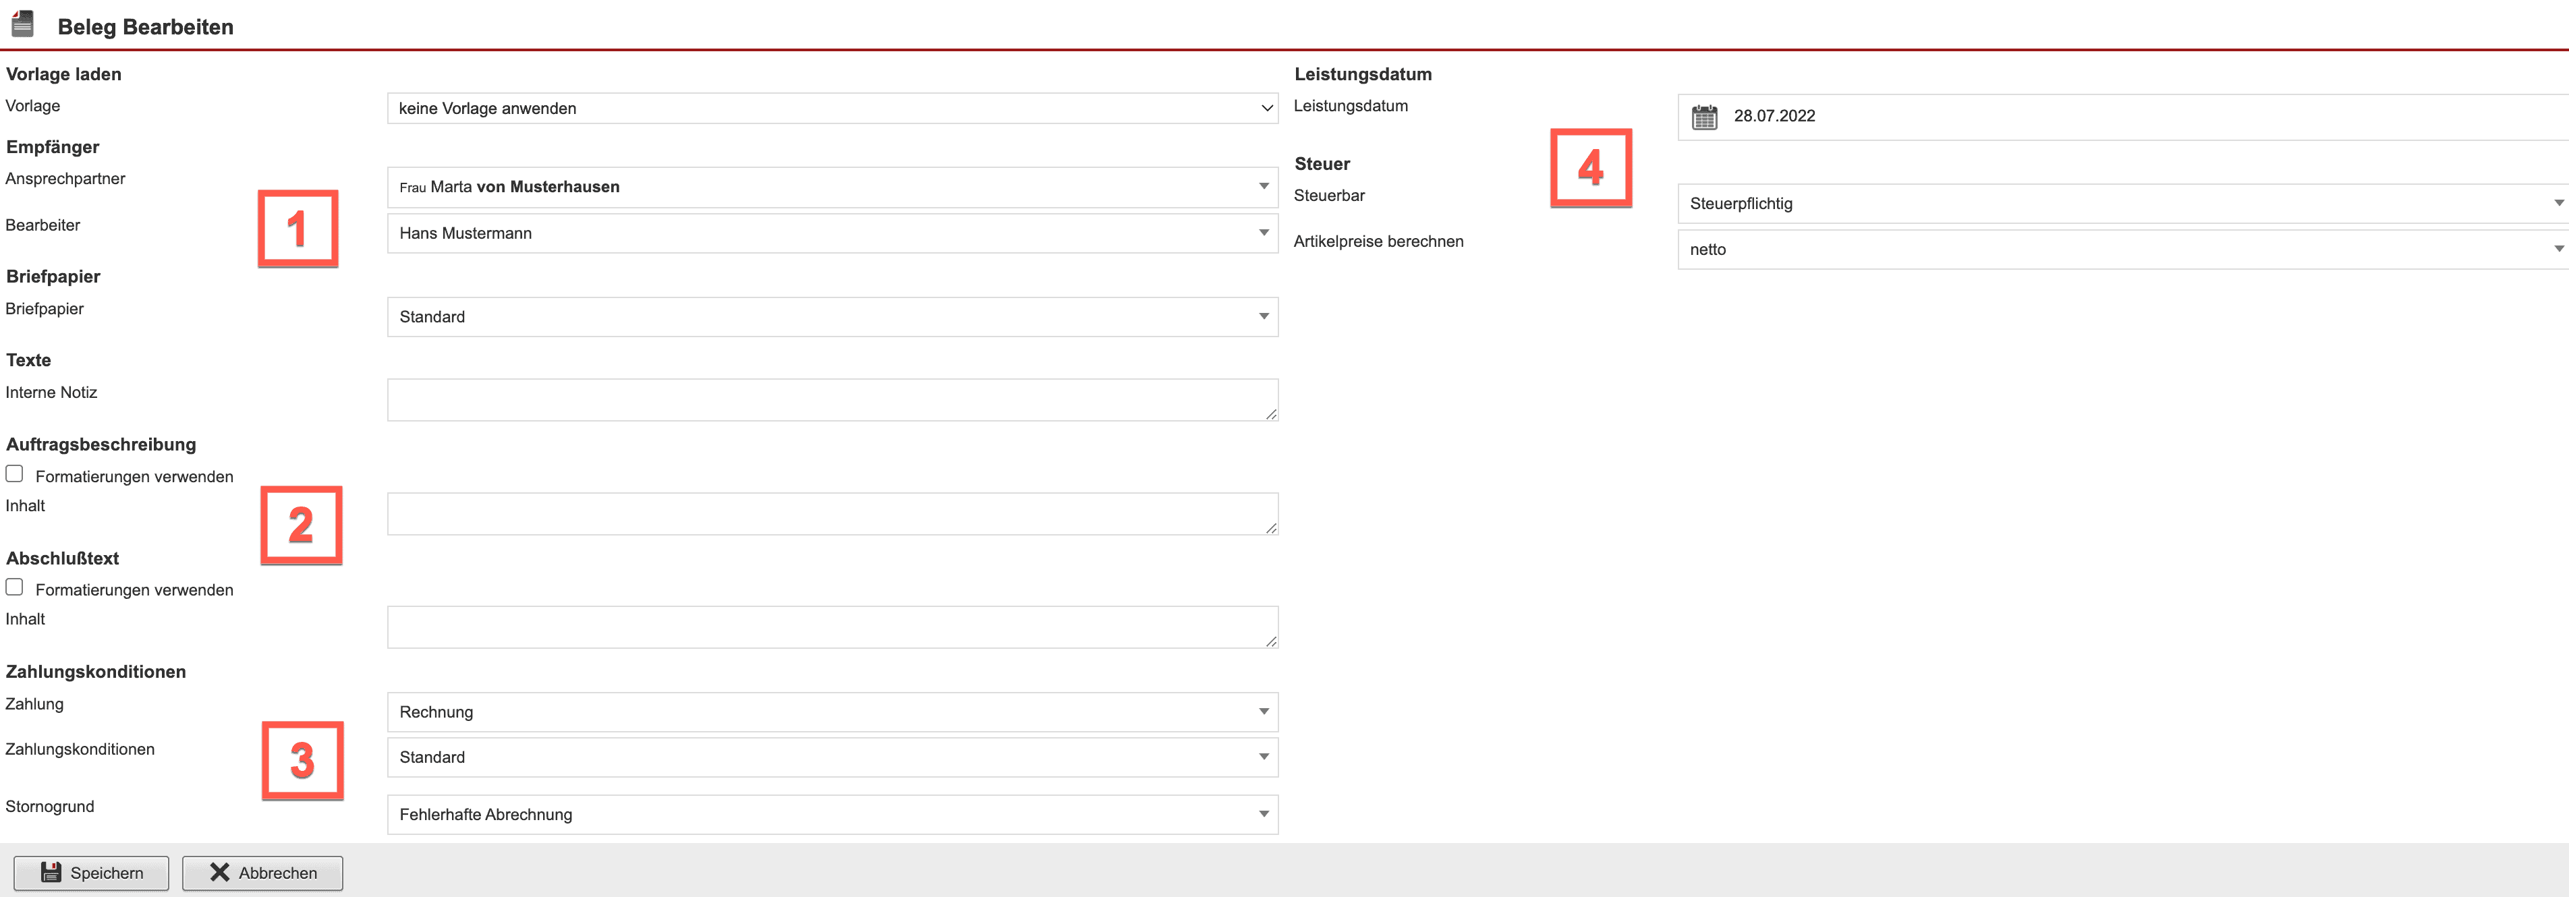This screenshot has width=2569, height=897.
Task: Open the Zahlung dropdown showing Rechnung
Action: [832, 712]
